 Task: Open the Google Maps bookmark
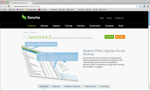click(x=31, y=9)
